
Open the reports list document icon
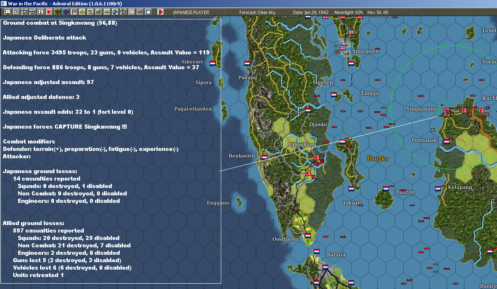16,12
